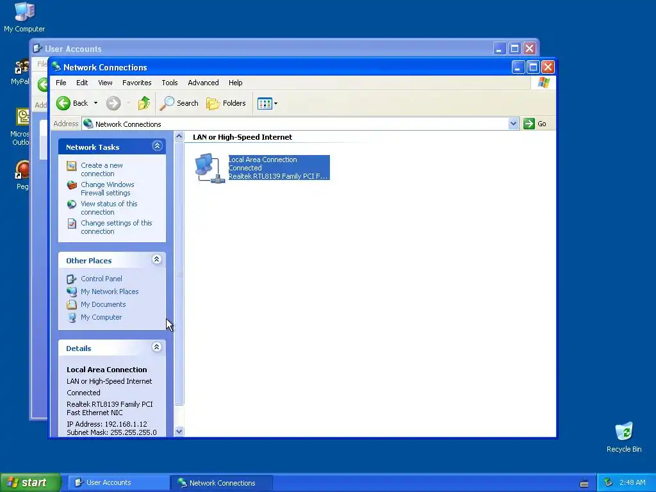Open the Back history dropdown arrow
Screen dimensions: 656x492
click(95, 103)
